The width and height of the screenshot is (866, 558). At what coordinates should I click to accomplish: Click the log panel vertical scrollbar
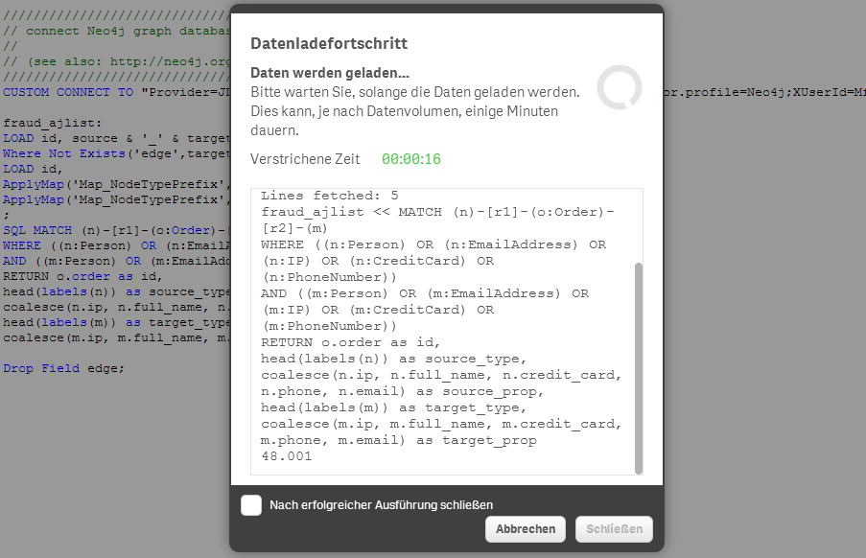pyautogui.click(x=639, y=368)
